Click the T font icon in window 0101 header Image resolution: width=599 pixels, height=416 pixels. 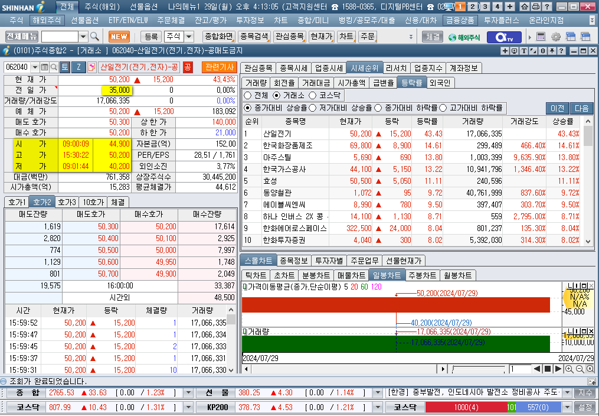pos(523,51)
